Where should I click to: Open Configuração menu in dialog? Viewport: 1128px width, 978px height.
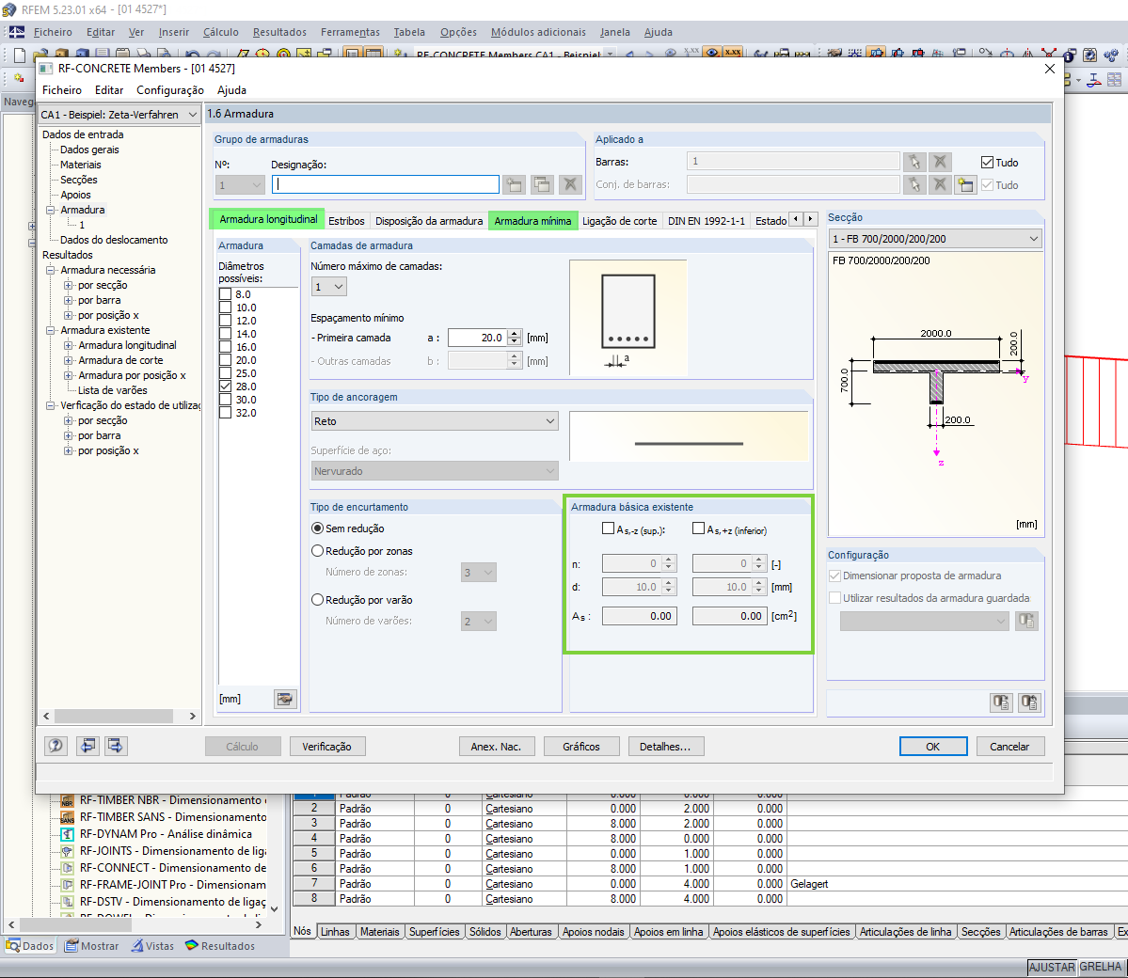[x=169, y=90]
